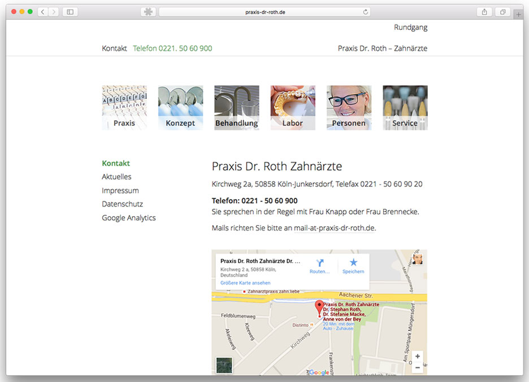Click the Praxis Dr. Roth Zahnärzte page heading
Screen dimensions: 529x382
click(x=277, y=166)
